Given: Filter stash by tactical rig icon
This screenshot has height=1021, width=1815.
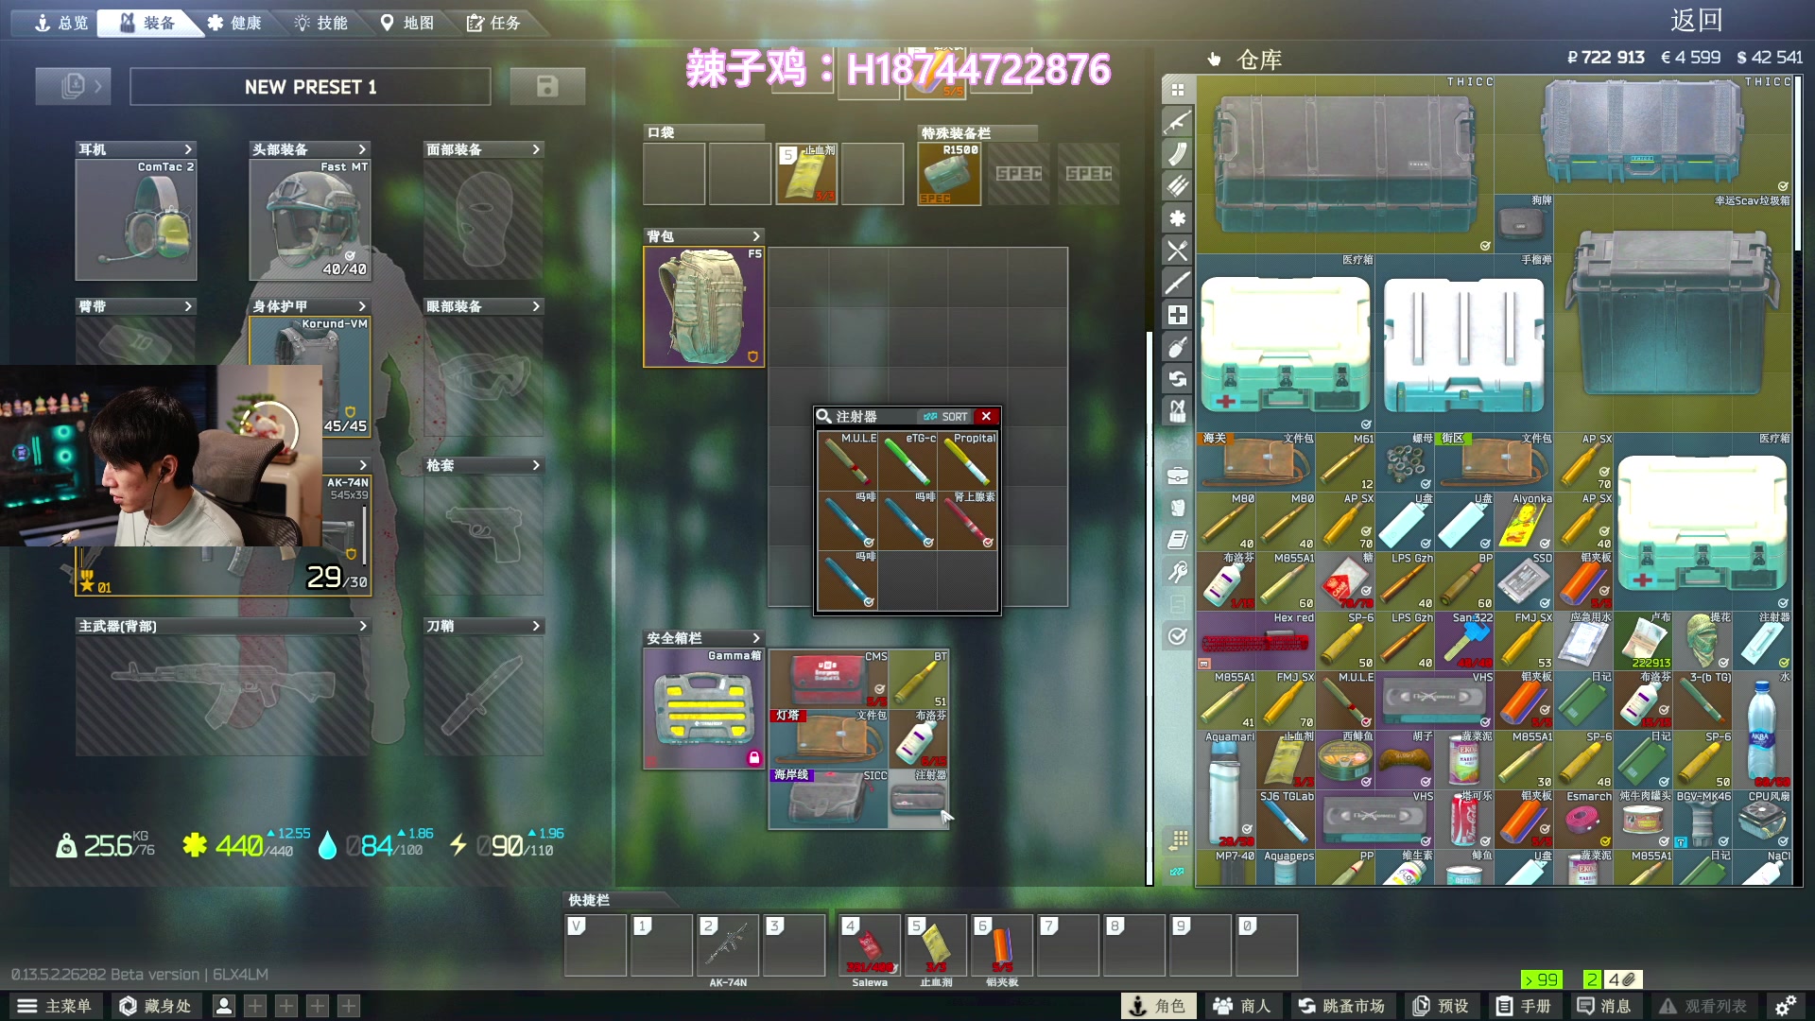Looking at the screenshot, I should click(x=1177, y=411).
